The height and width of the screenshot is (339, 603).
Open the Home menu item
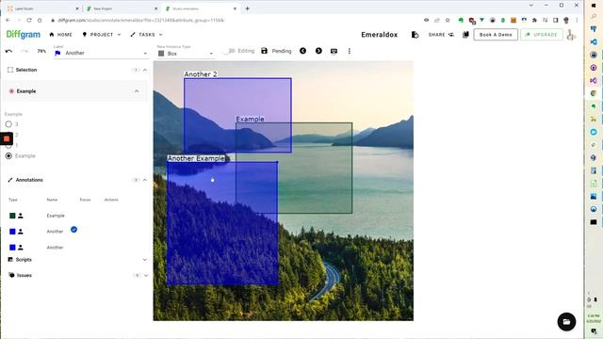pyautogui.click(x=60, y=35)
